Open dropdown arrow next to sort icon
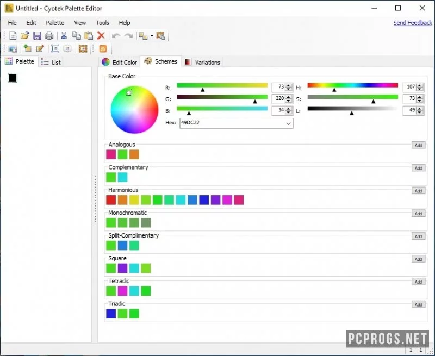The height and width of the screenshot is (356, 435). [152, 36]
